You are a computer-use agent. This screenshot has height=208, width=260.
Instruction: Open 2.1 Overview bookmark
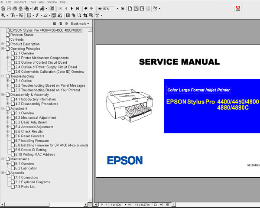pos(25,53)
